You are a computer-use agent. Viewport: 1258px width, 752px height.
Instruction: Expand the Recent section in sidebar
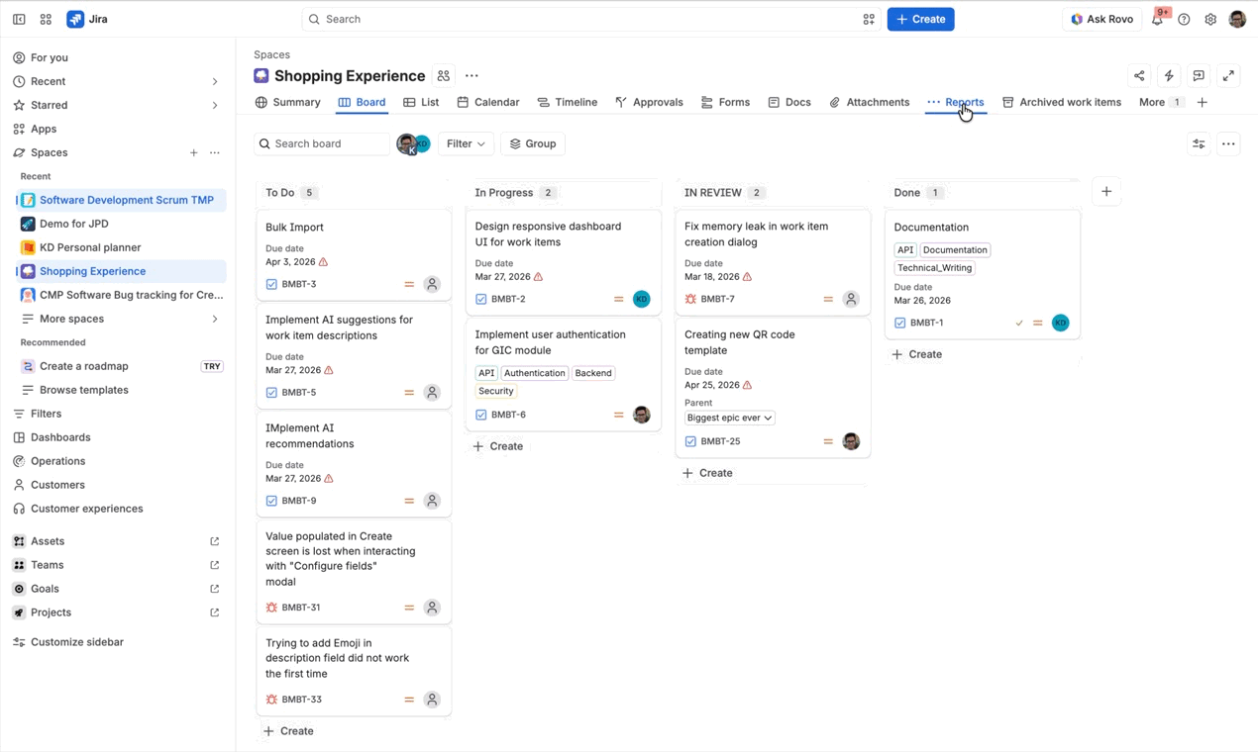click(x=215, y=81)
